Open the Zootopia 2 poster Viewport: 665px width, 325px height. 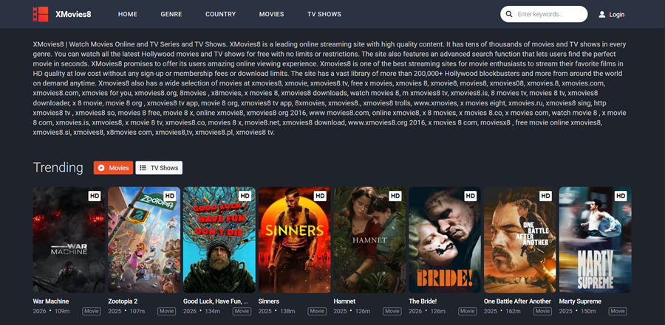pos(144,240)
